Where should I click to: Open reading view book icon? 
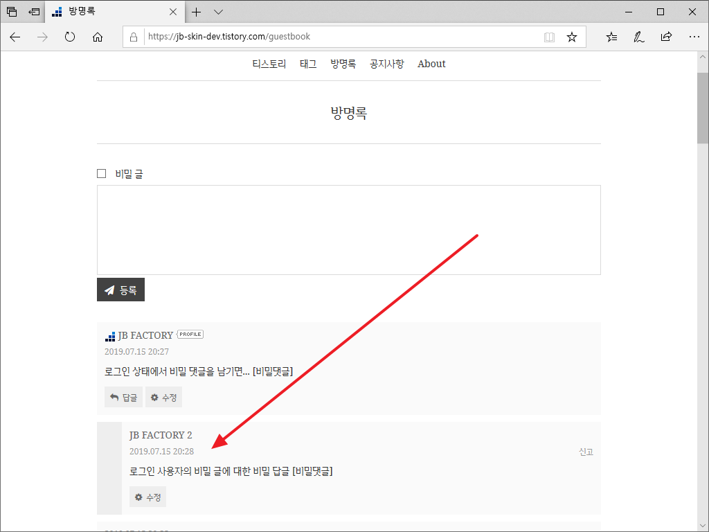[x=549, y=37]
